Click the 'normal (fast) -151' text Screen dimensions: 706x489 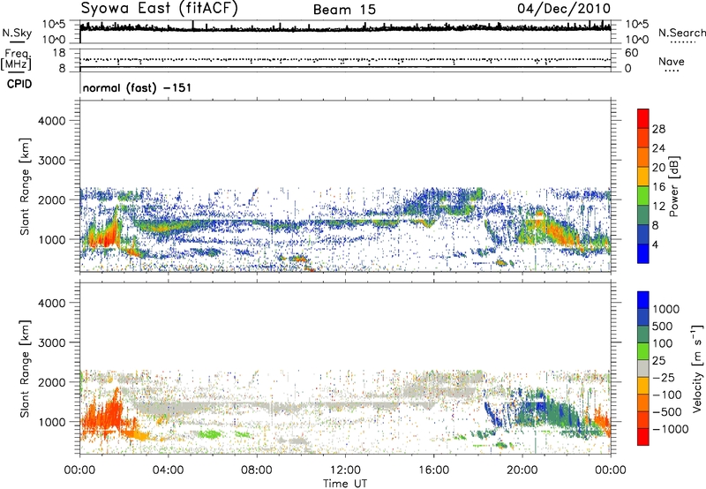pos(137,87)
